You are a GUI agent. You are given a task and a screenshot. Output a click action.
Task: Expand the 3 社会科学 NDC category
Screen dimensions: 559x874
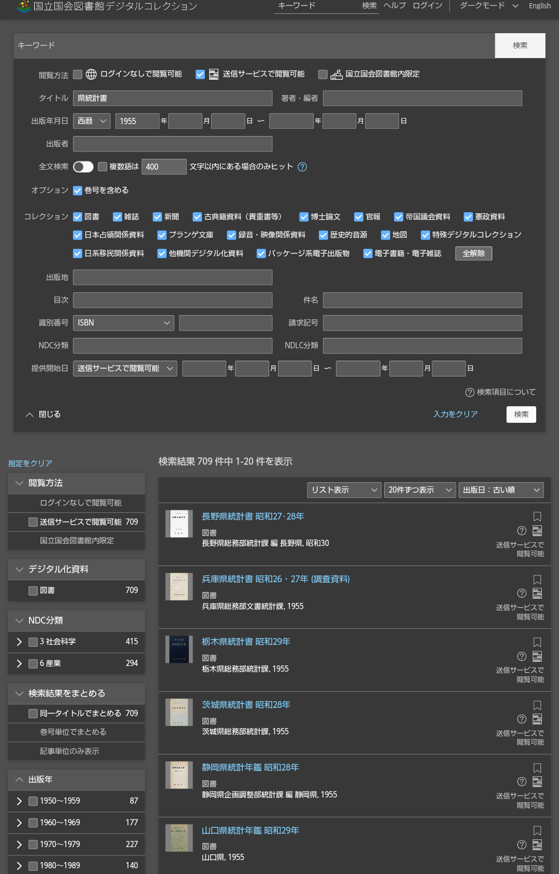tap(19, 642)
